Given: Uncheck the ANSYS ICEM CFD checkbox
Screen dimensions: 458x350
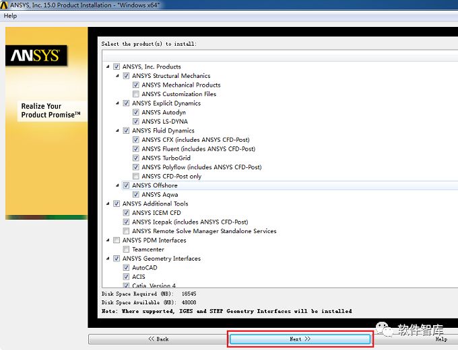Looking at the screenshot, I should click(126, 213).
